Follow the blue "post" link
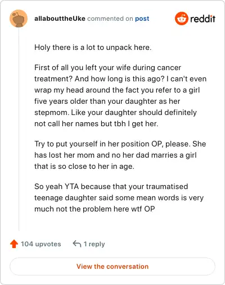This screenshot has width=225, height=285. pos(142,19)
